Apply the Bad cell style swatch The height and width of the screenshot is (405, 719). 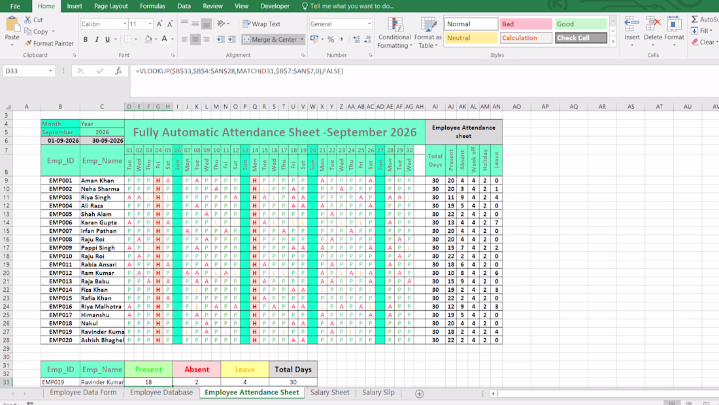[x=526, y=24]
